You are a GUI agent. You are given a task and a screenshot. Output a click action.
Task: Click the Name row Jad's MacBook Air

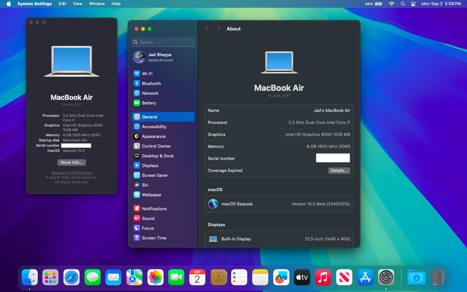click(279, 111)
